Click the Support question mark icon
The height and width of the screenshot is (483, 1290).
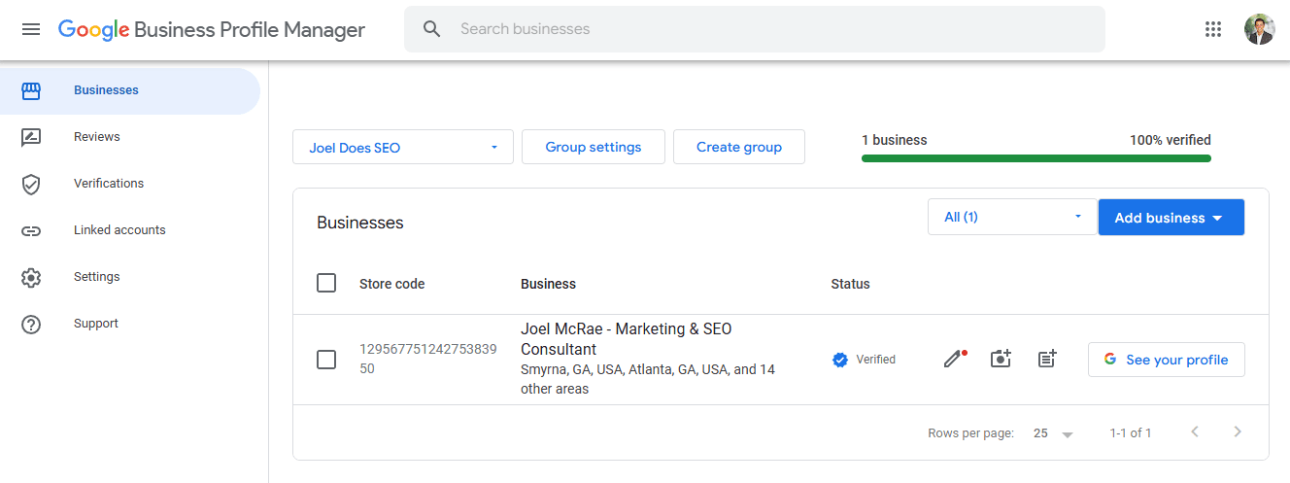click(x=31, y=324)
